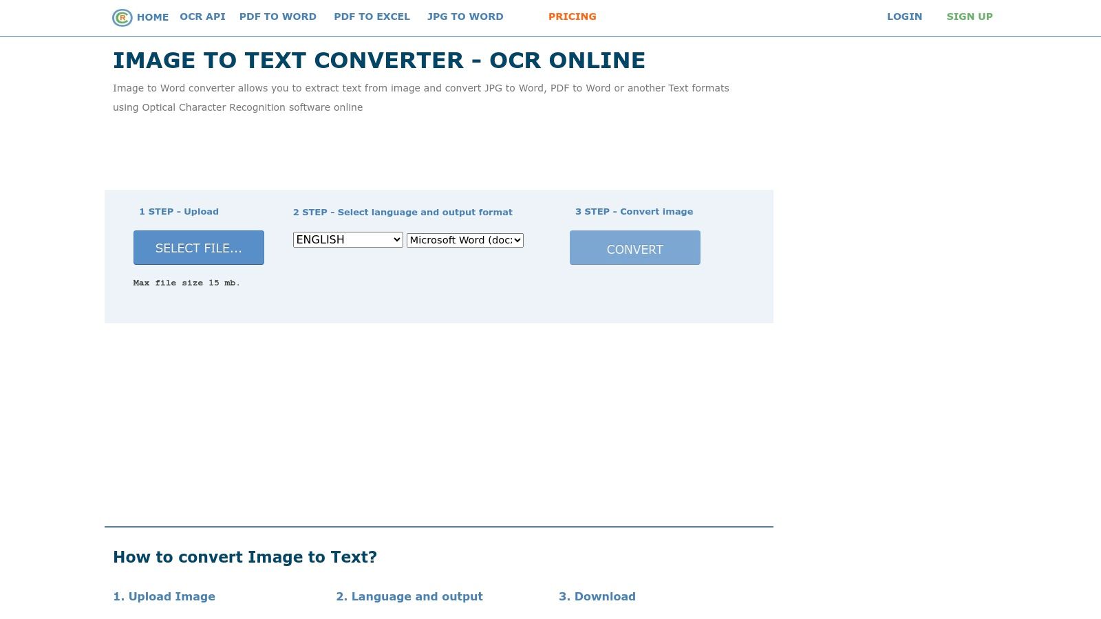The image size is (1101, 619).
Task: Navigate to HOME
Action: coord(152,17)
